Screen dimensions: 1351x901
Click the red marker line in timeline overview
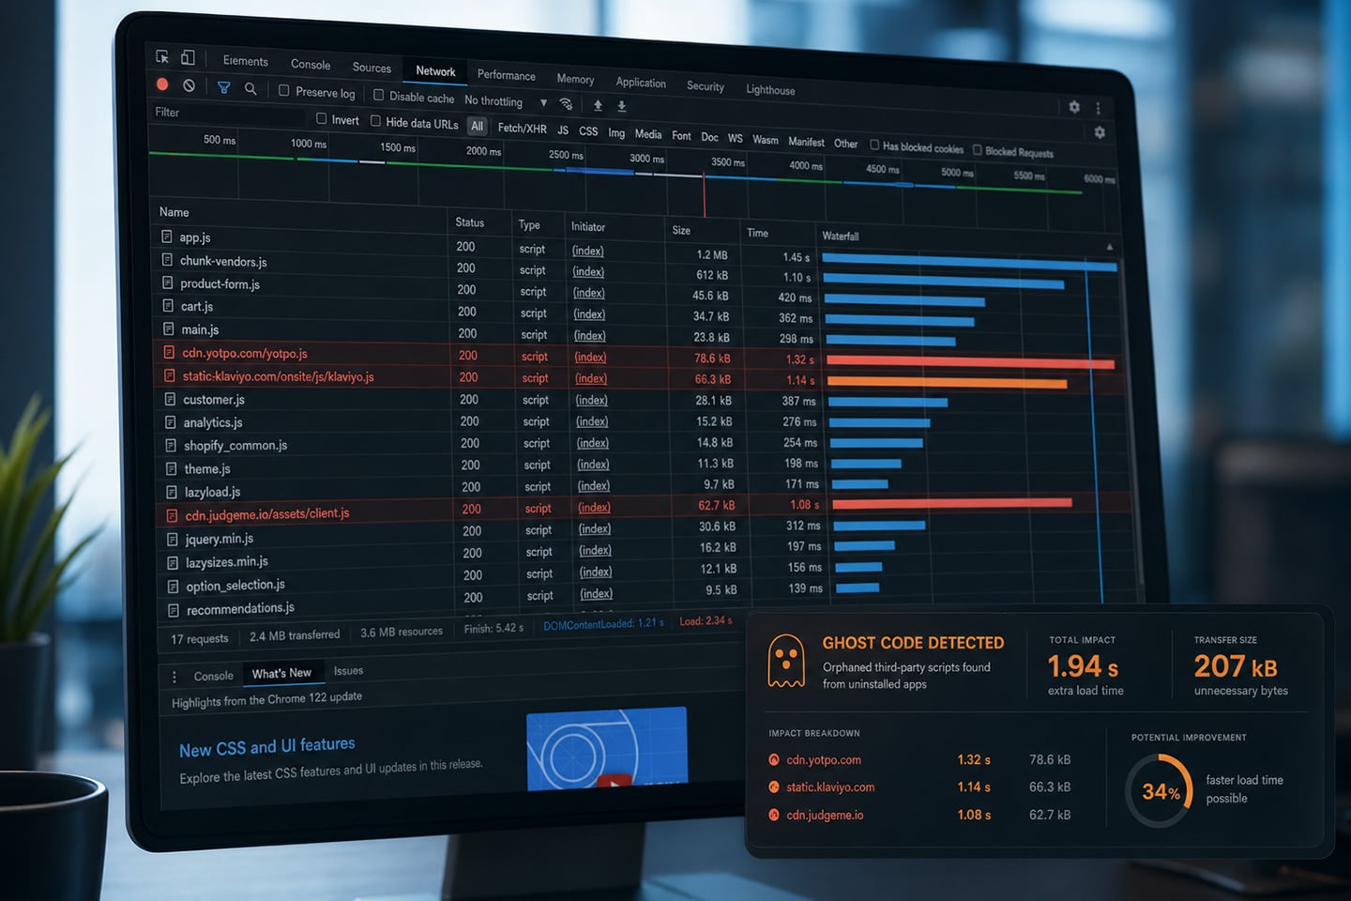[705, 195]
